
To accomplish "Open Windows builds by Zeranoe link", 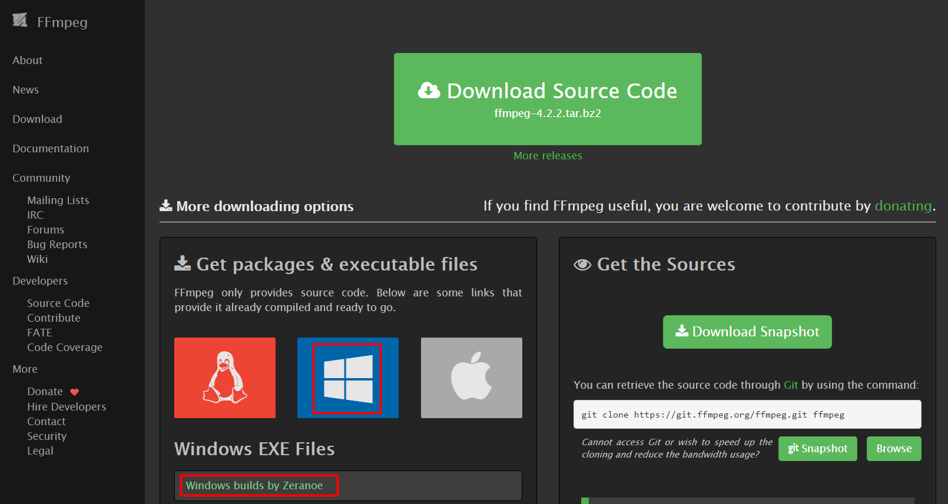I will tap(254, 486).
